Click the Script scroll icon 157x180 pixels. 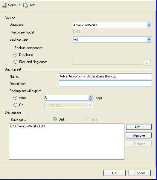(x=4, y=5)
